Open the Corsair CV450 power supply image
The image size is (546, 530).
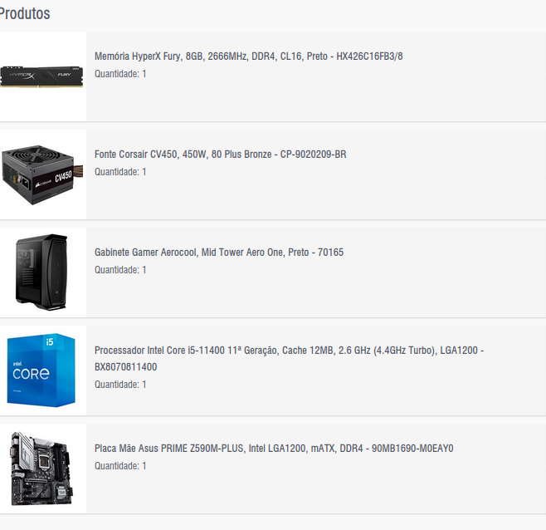tap(41, 174)
